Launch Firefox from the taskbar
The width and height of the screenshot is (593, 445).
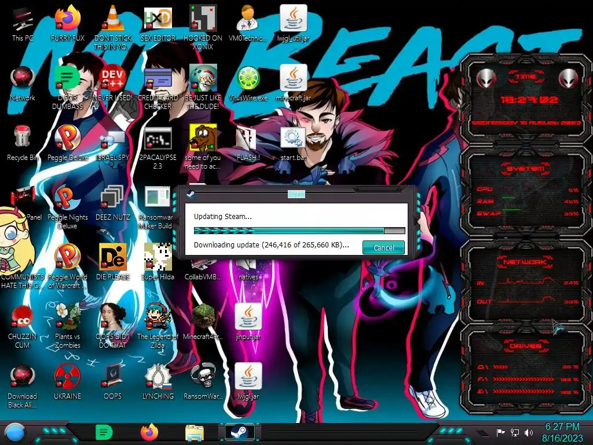click(149, 432)
